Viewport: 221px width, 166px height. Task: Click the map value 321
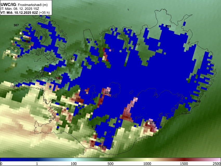point(20,56)
